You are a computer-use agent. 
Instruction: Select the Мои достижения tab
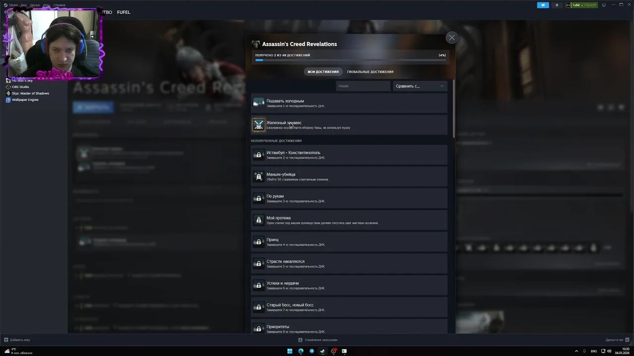323,72
